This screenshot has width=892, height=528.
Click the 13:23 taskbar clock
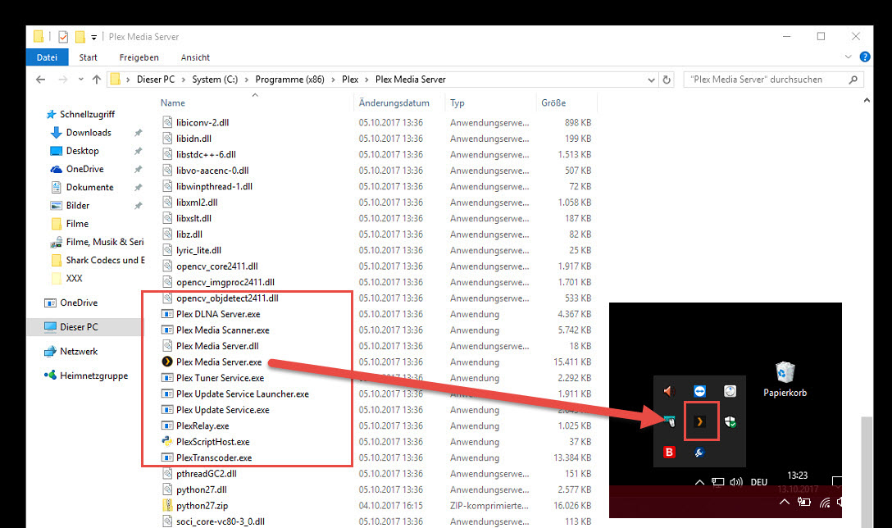798,476
